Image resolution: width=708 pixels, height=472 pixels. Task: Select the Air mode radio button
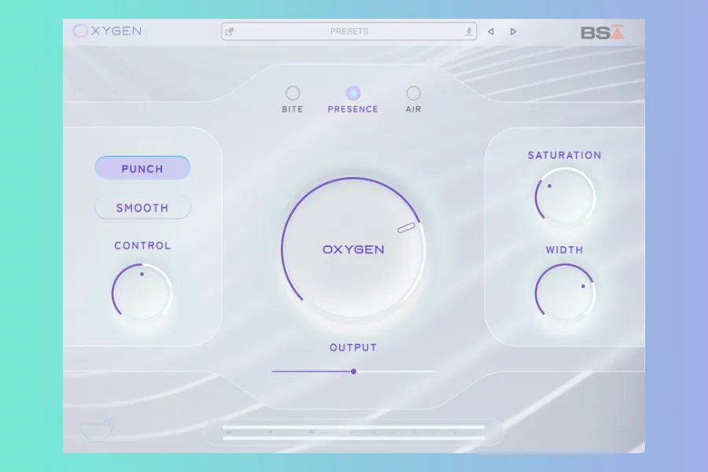413,93
